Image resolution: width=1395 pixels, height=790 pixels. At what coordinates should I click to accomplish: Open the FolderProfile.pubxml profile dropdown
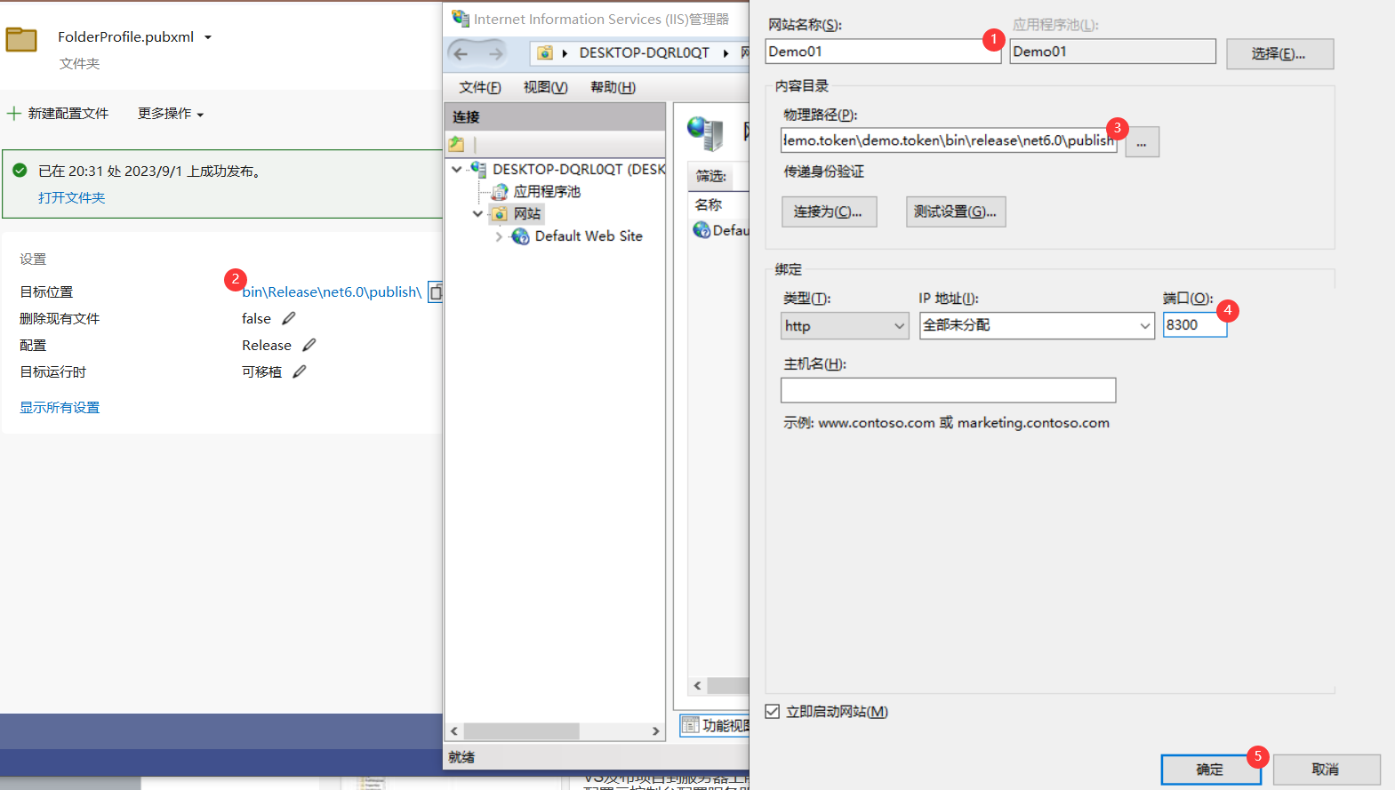[x=208, y=37]
